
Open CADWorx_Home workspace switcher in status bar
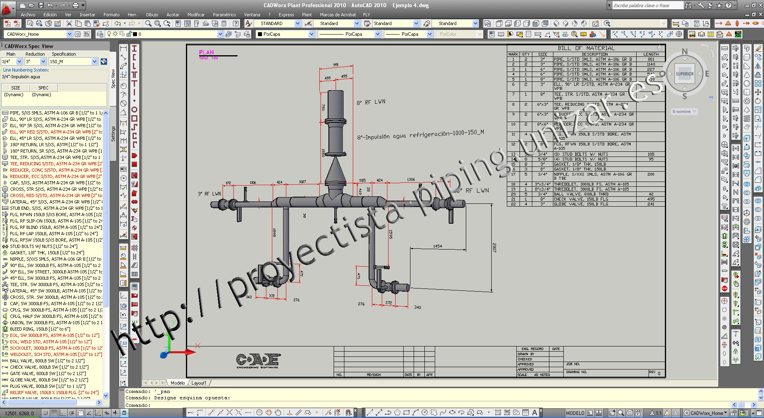click(x=705, y=413)
